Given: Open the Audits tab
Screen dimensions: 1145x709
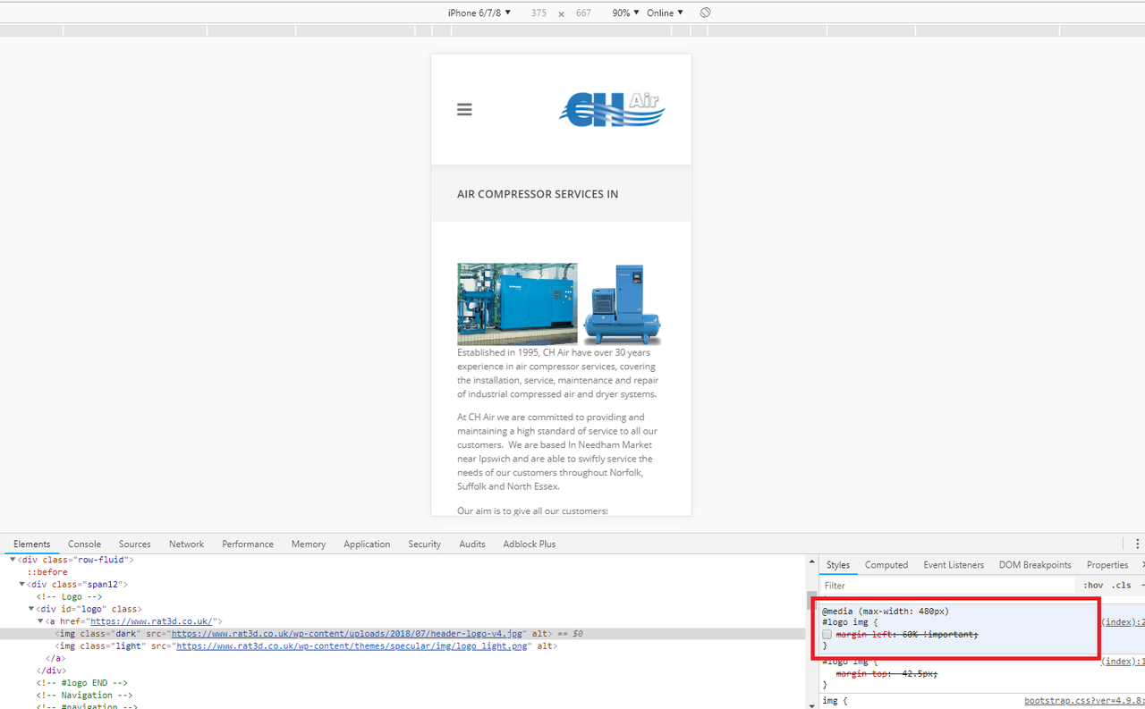Looking at the screenshot, I should pos(472,544).
